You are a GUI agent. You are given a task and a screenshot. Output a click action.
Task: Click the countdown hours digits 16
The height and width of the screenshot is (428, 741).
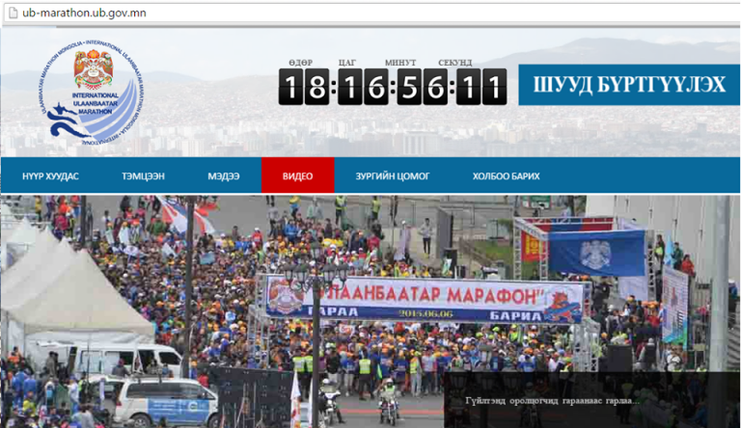[x=363, y=87]
